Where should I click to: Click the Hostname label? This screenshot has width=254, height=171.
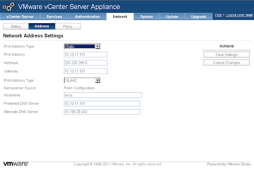tap(12, 95)
